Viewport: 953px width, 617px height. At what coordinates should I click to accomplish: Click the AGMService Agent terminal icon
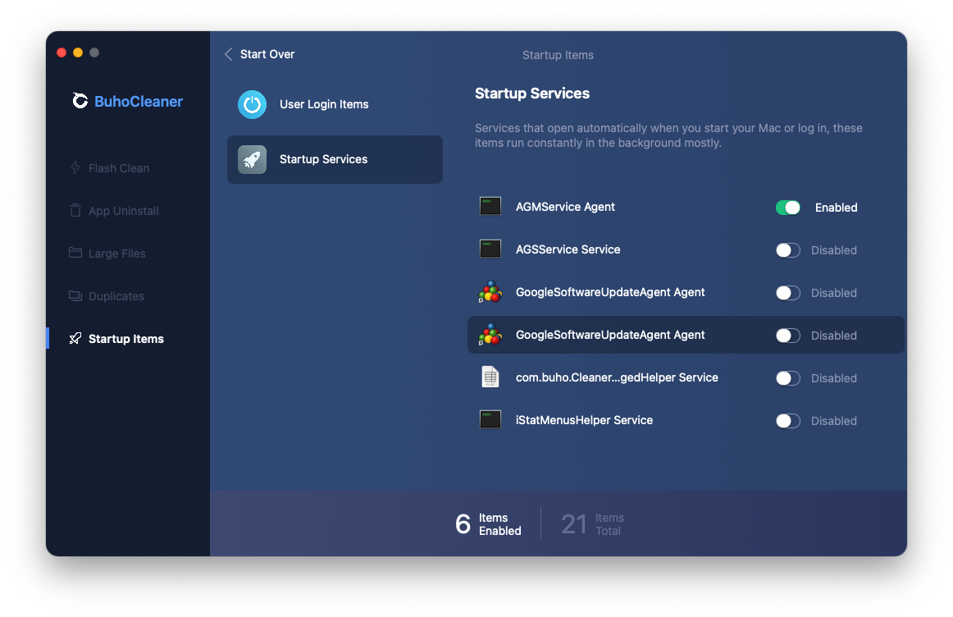pyautogui.click(x=490, y=207)
